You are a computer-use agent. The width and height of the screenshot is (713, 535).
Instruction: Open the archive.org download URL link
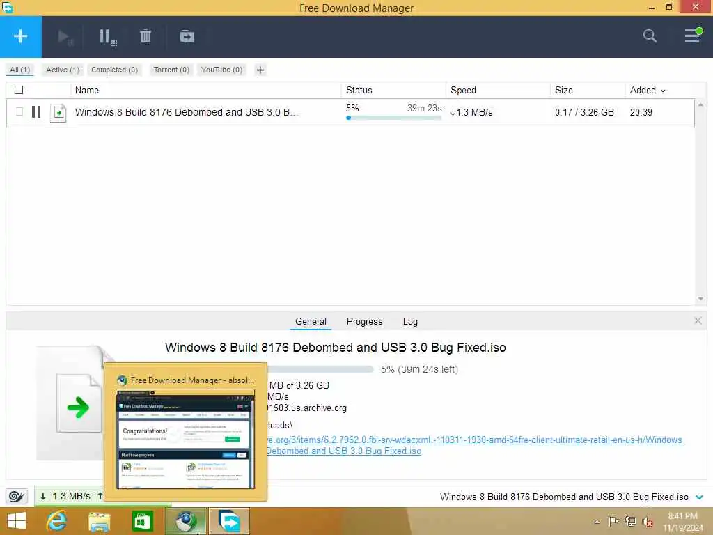pyautogui.click(x=473, y=445)
